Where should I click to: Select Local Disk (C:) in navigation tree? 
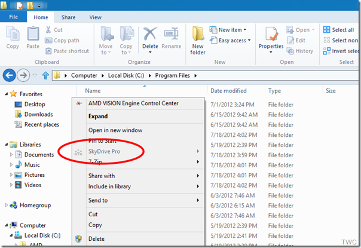38,235
